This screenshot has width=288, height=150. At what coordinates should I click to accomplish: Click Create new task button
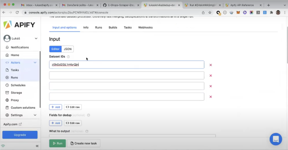tap(84, 143)
